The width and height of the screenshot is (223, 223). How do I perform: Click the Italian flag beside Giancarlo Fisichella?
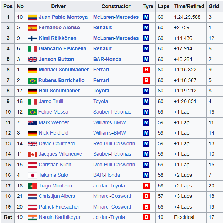(x=33, y=49)
